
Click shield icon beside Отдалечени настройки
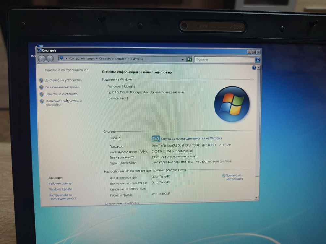click(41, 87)
